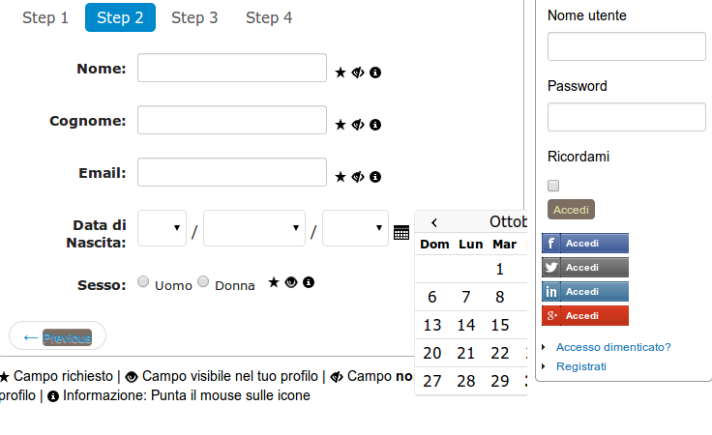This screenshot has width=712, height=435.
Task: Click the hidden-eye icon beside Cognome field
Action: click(x=358, y=125)
